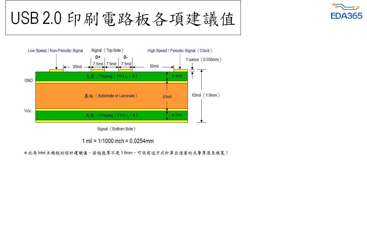The width and height of the screenshot is (367, 250).
Task: Click "Low Speed / Non-Periodic Signal" label
Action: pos(55,51)
